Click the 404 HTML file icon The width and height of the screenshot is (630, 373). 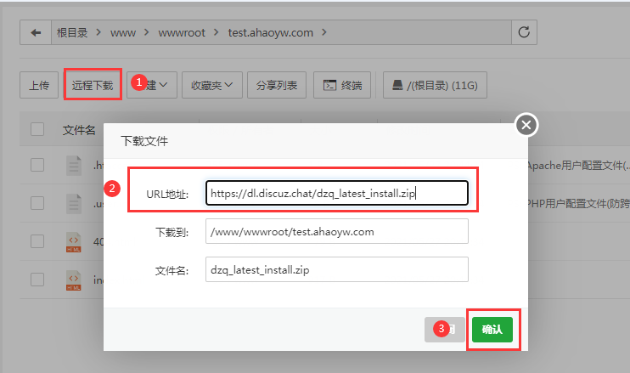[x=74, y=241]
